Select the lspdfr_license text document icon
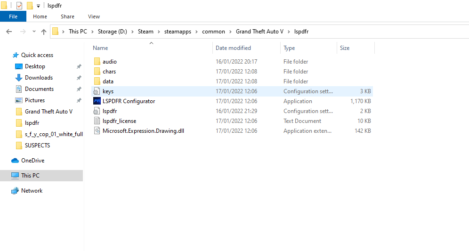Viewport: 469px width, 251px height. tap(97, 121)
